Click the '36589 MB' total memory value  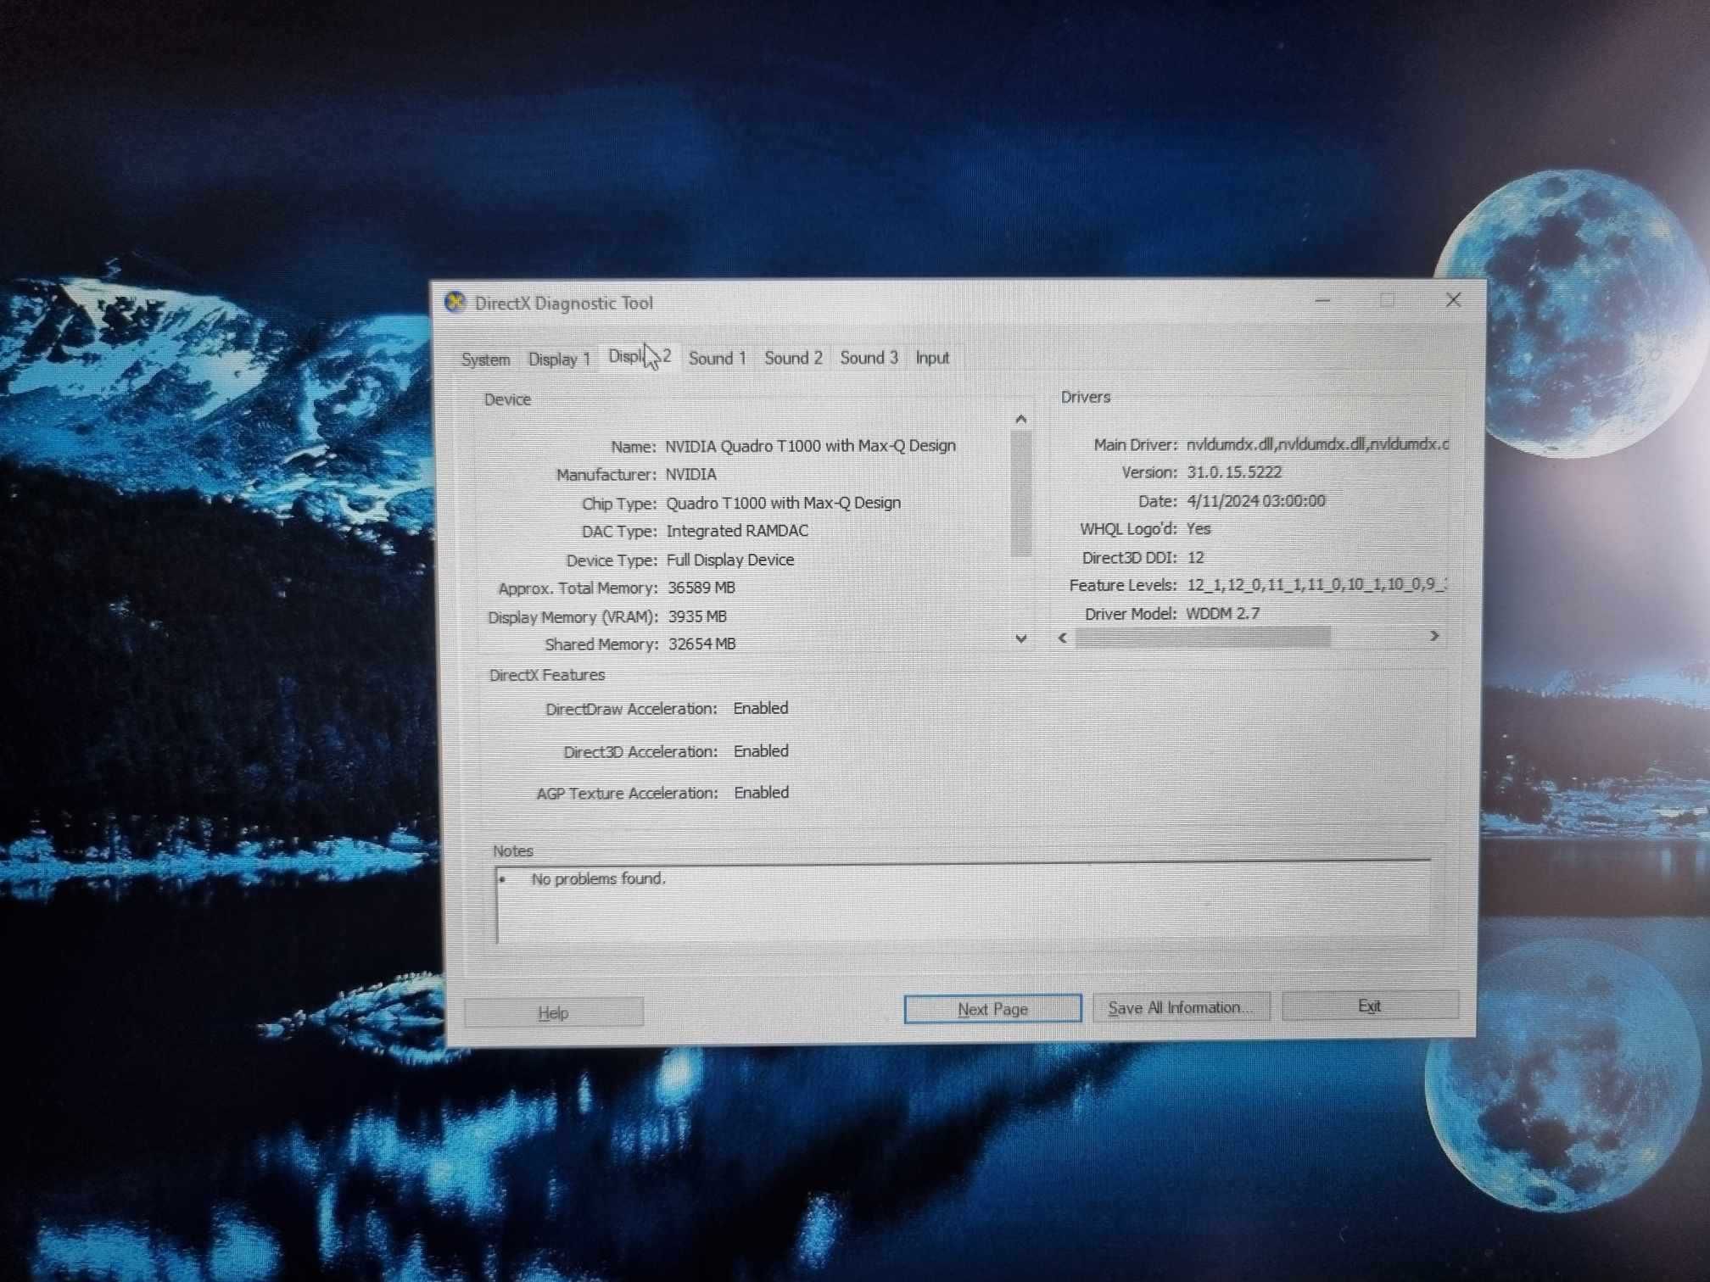coord(701,588)
